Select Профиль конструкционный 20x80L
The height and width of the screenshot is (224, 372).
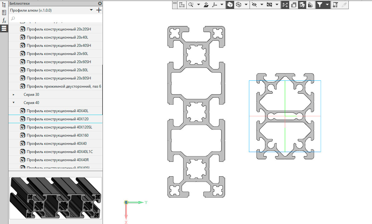(57, 70)
